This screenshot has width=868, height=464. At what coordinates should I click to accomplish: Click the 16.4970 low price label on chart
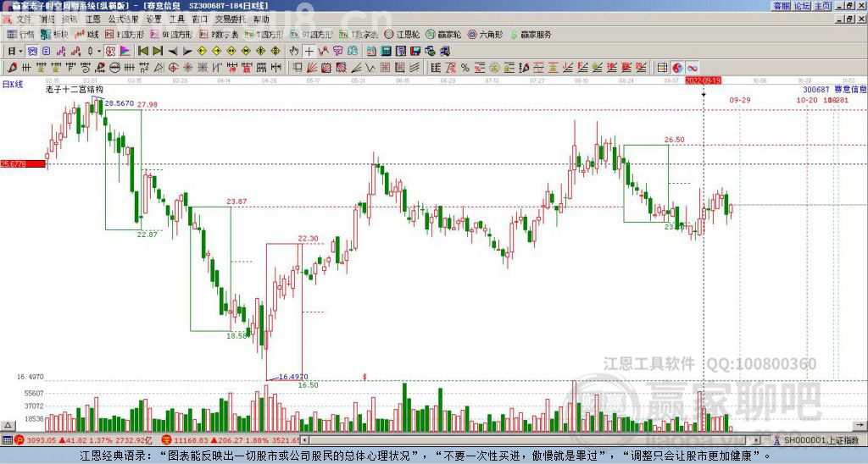tap(293, 377)
